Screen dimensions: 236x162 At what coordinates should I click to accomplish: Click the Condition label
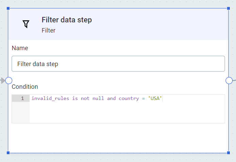click(25, 87)
